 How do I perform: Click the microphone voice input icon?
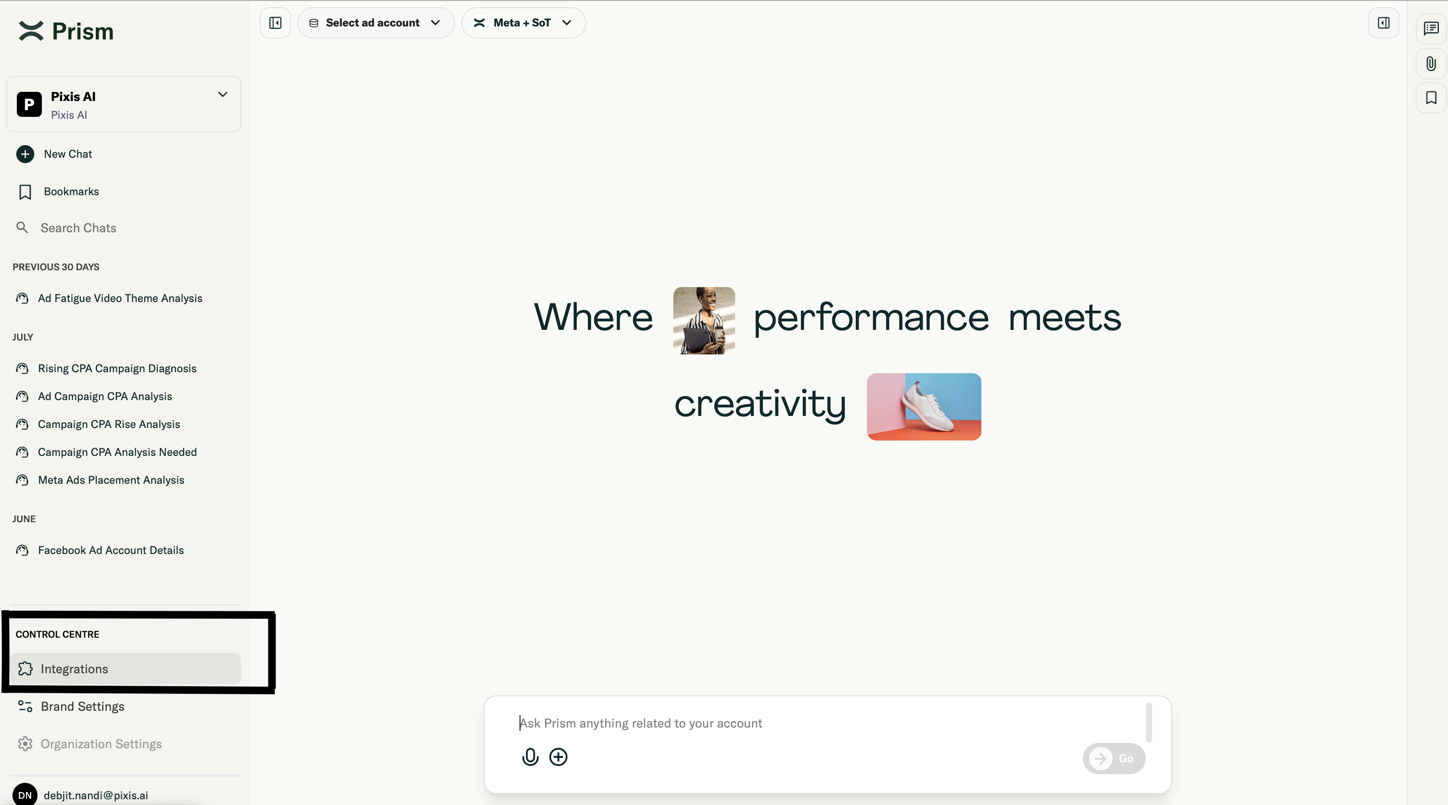point(530,757)
